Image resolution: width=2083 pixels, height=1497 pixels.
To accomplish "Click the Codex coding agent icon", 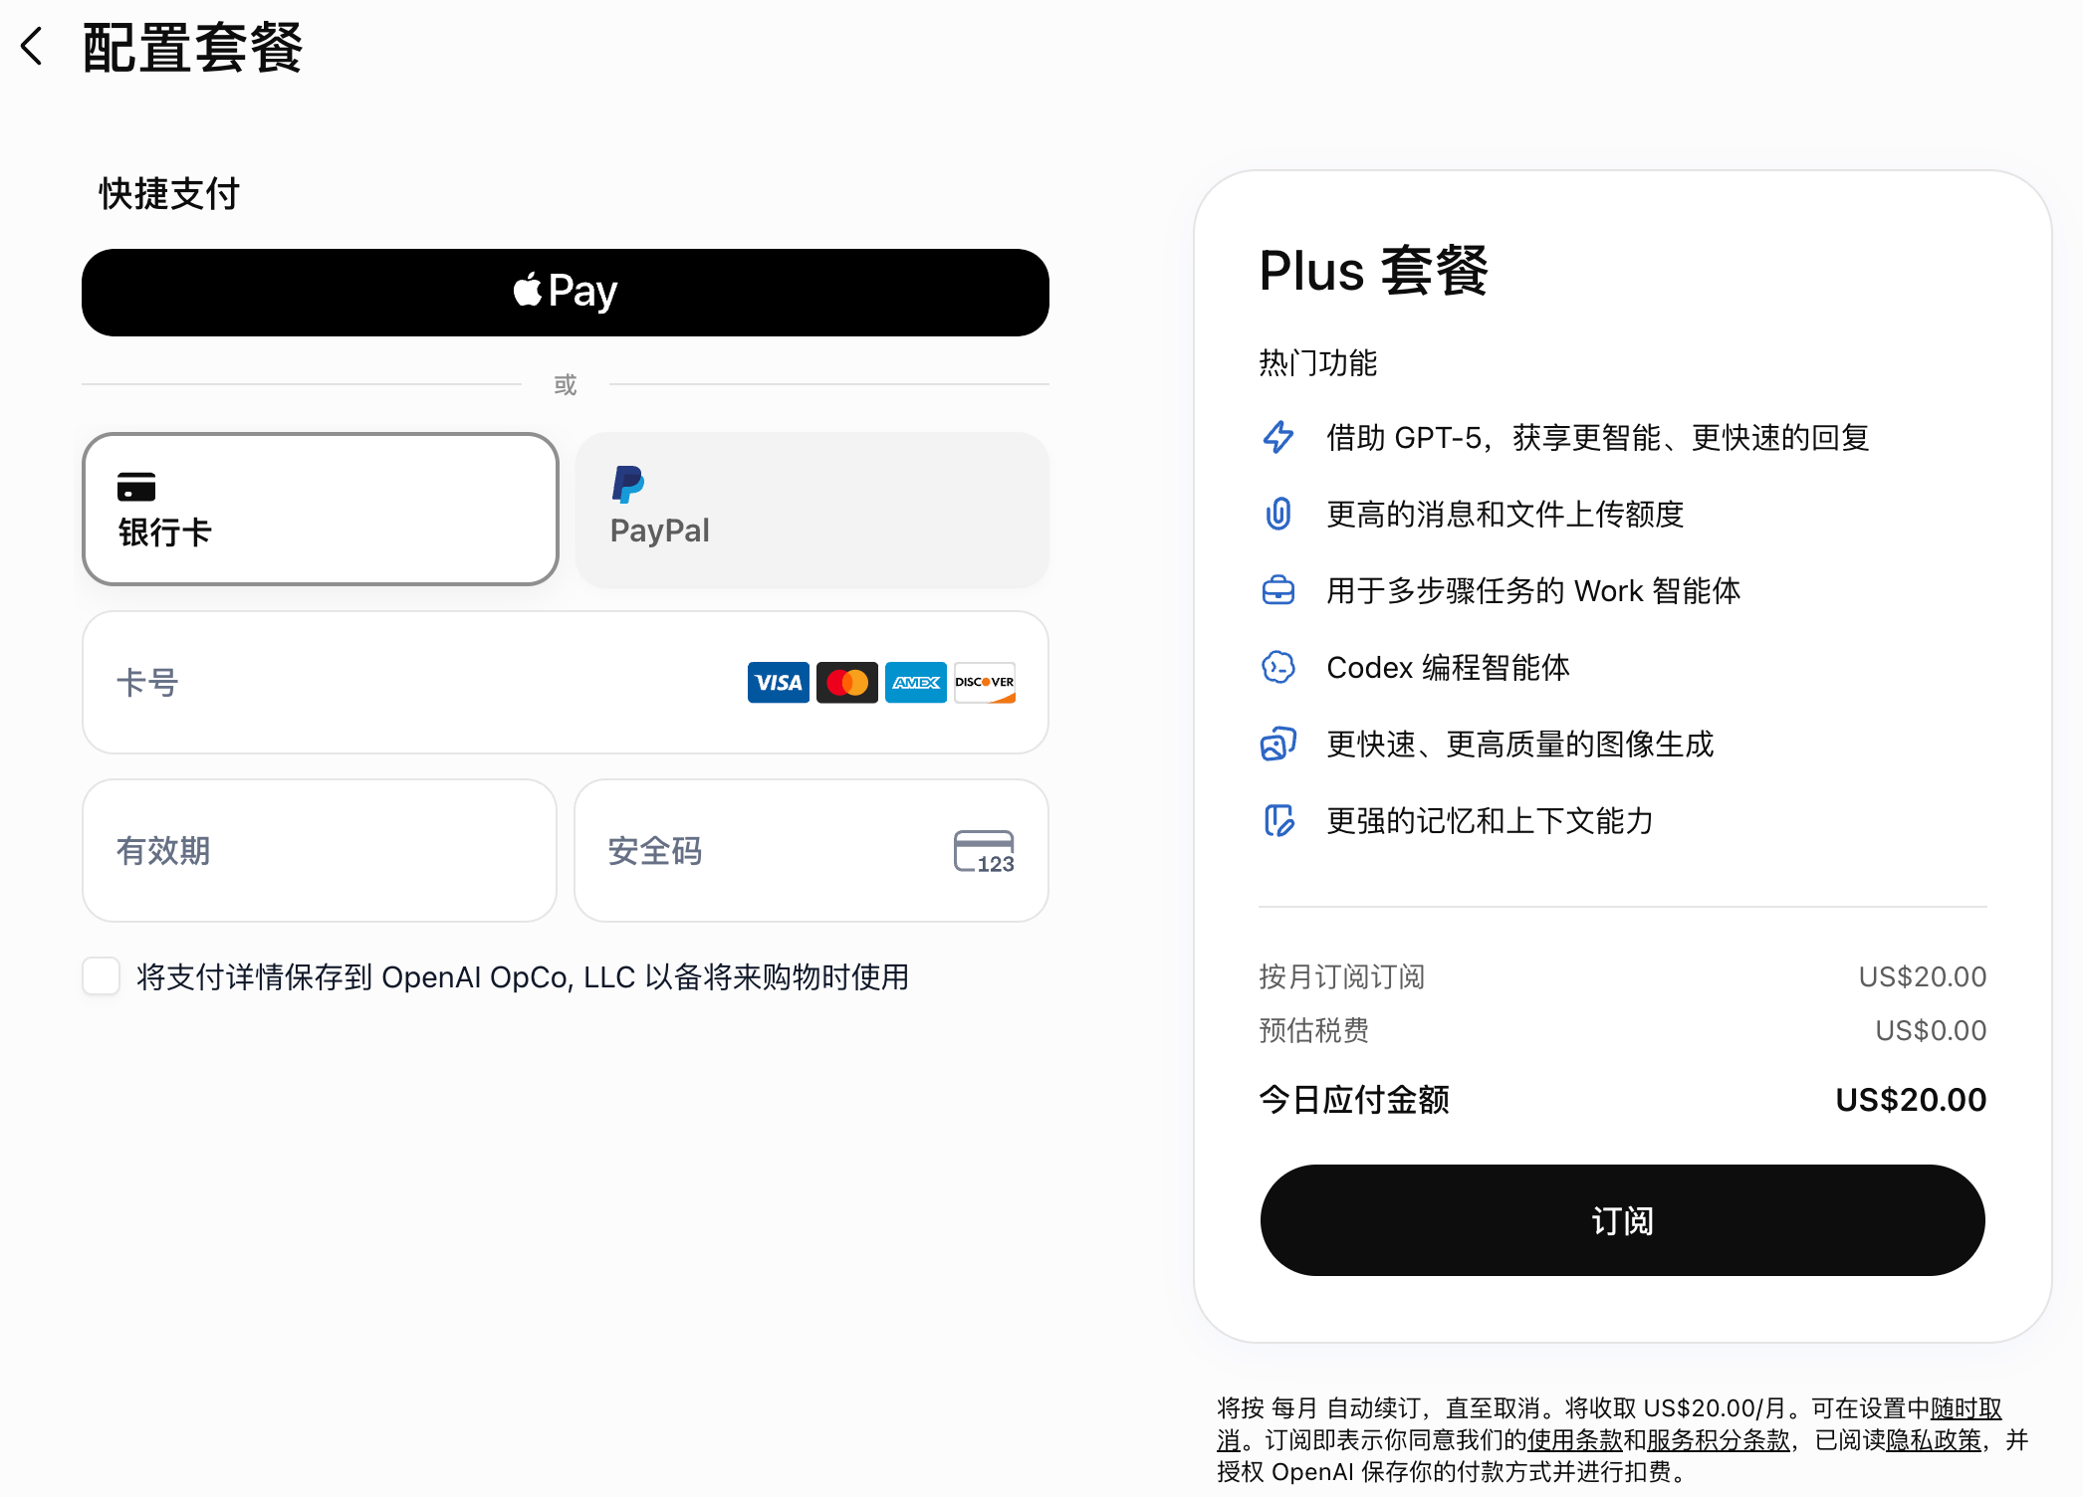I will (x=1278, y=667).
